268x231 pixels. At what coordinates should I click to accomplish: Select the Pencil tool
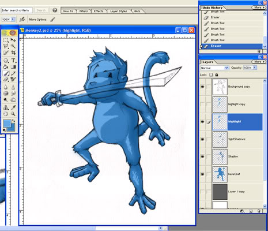click(13, 73)
